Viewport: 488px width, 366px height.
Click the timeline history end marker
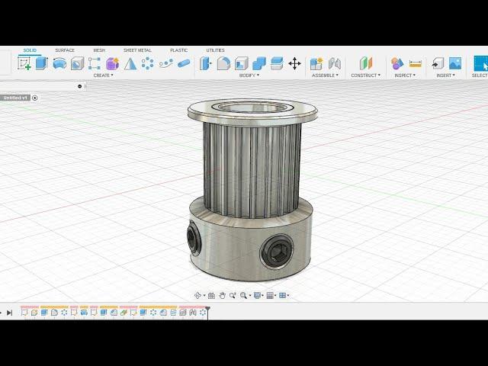(x=207, y=312)
